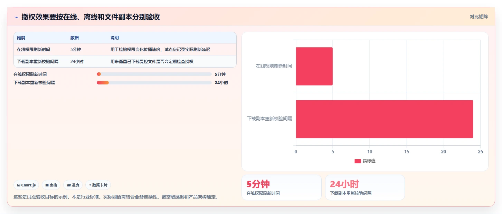Click description starting 用来衡量已下载受控文件
The width and height of the screenshot is (502, 214).
click(x=152, y=62)
